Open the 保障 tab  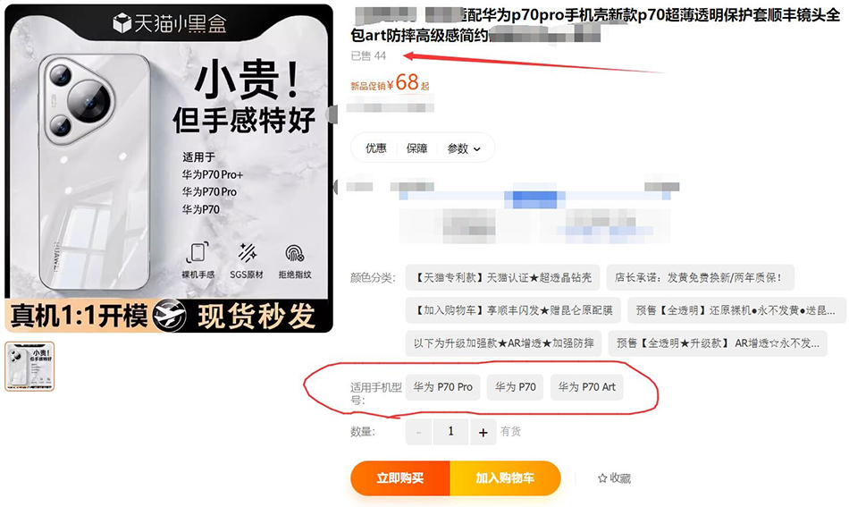coord(417,148)
